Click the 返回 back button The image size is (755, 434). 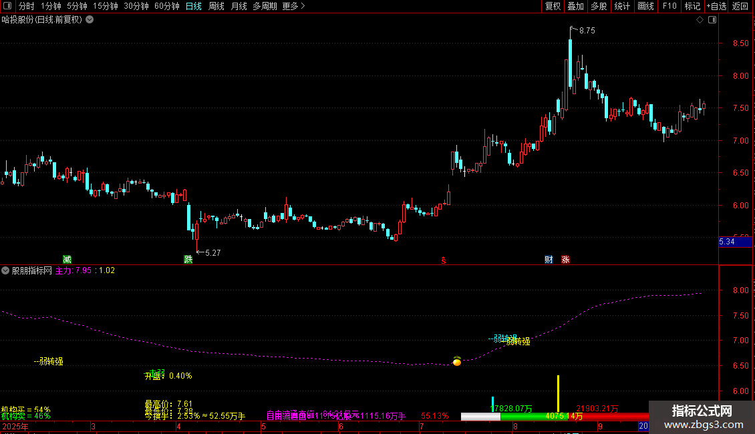(x=740, y=6)
